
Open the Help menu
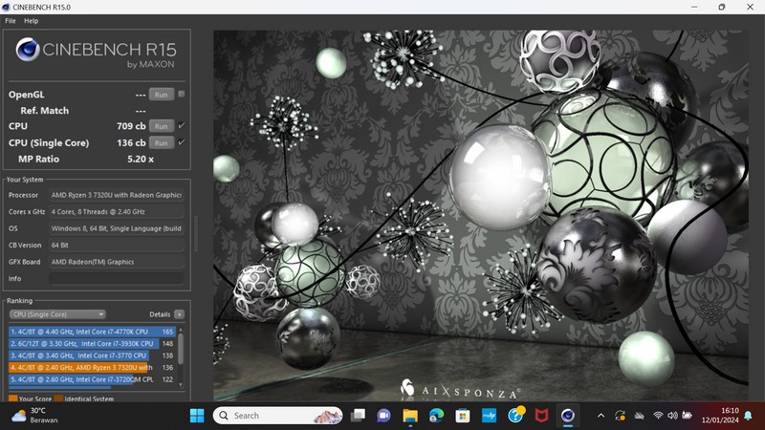coord(32,20)
